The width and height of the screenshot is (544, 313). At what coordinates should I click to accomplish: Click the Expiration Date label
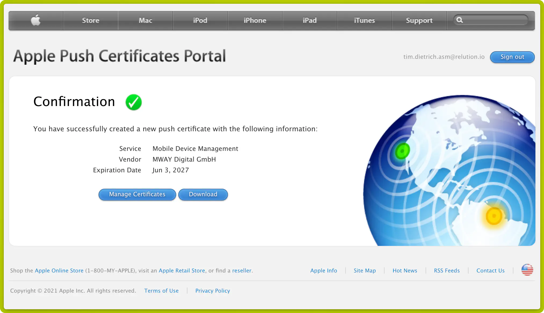tap(117, 170)
